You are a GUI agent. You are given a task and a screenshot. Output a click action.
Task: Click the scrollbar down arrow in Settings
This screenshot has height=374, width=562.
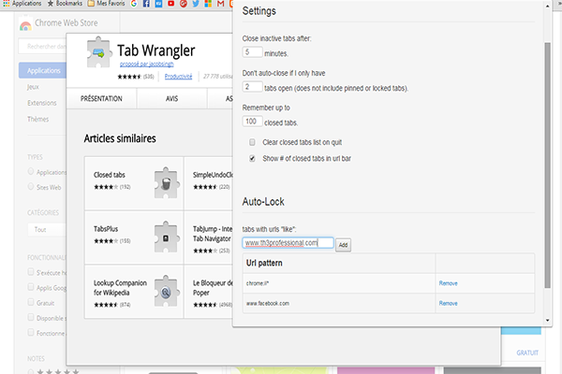[547, 321]
